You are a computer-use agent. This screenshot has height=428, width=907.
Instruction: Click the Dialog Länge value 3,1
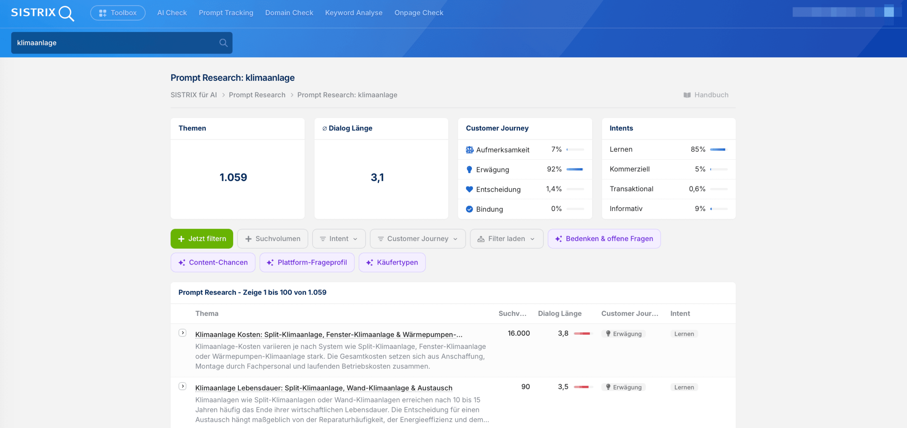coord(377,177)
